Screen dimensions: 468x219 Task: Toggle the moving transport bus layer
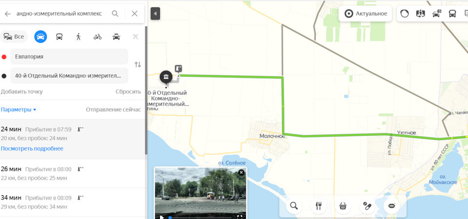pos(452,14)
